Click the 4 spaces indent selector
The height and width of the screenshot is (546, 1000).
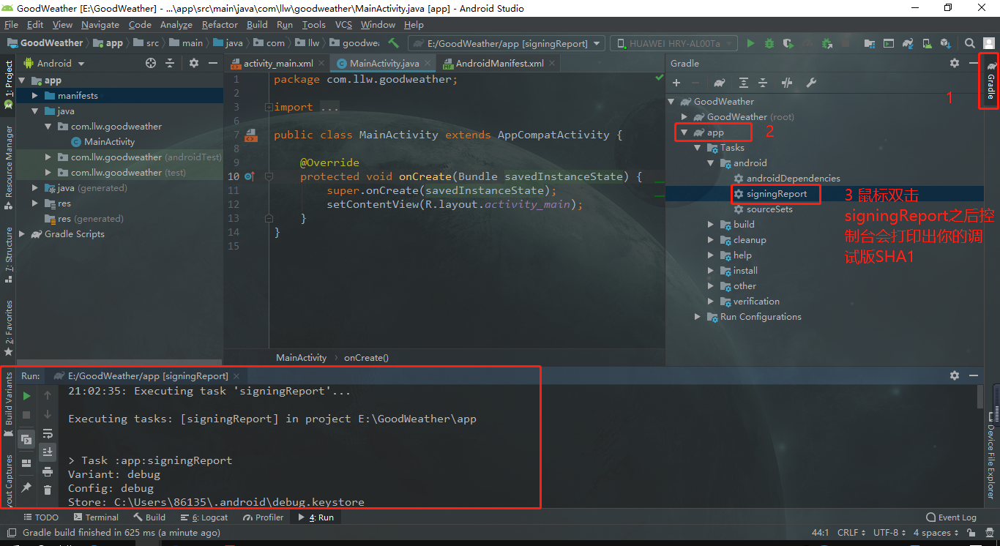pos(935,533)
